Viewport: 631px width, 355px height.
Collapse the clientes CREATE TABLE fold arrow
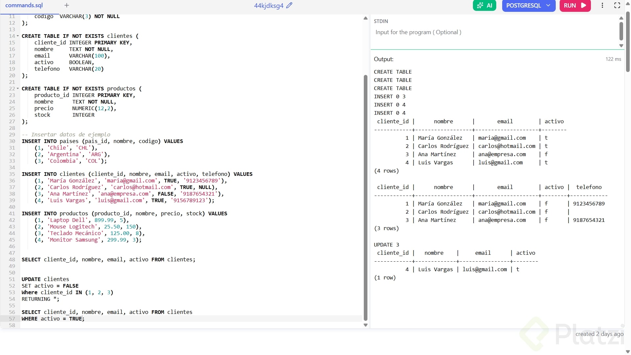click(18, 36)
